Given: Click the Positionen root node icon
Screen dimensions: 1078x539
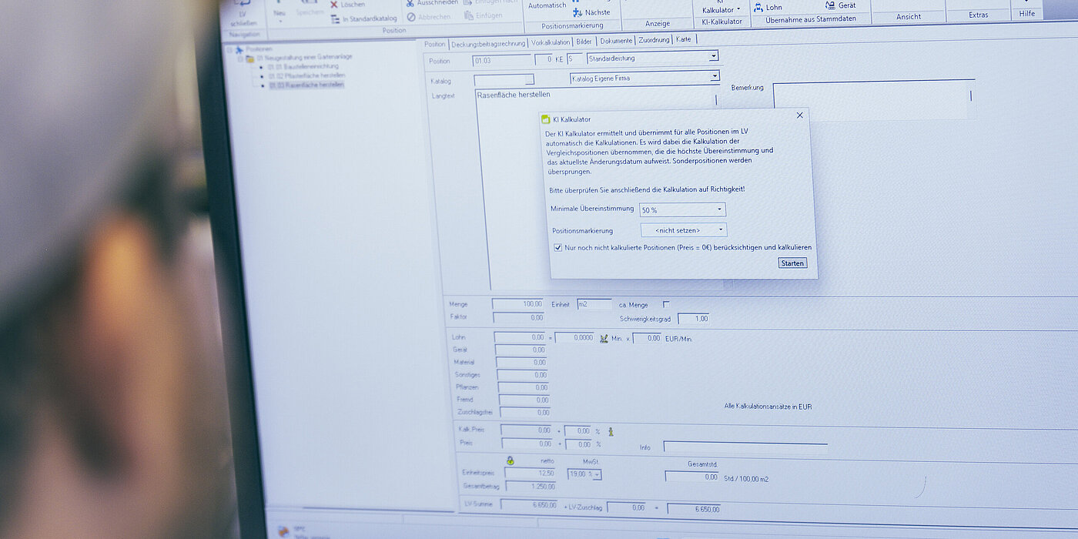Looking at the screenshot, I should click(x=239, y=49).
